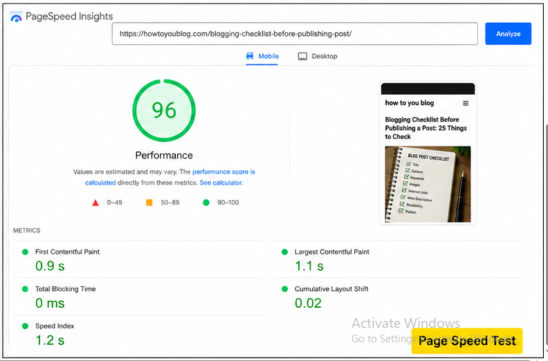This screenshot has width=548, height=361.
Task: Click the PageSpeed Insights logo icon
Action: (16, 17)
